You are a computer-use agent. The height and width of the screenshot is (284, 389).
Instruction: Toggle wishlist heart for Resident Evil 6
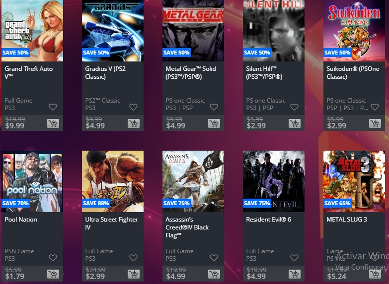click(294, 258)
